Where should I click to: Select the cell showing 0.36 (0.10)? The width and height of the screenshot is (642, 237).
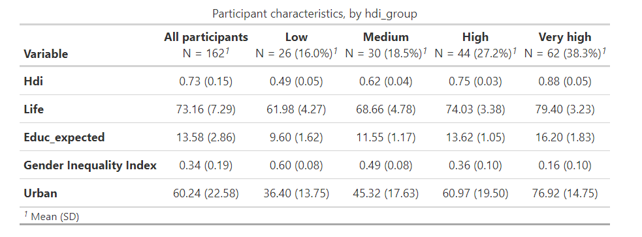pos(475,165)
